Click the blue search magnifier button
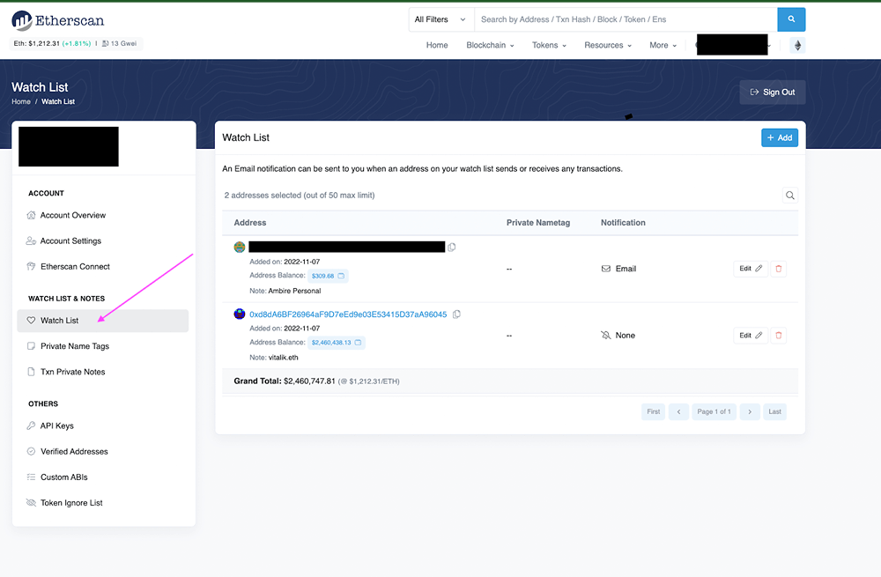This screenshot has width=881, height=577. point(791,19)
